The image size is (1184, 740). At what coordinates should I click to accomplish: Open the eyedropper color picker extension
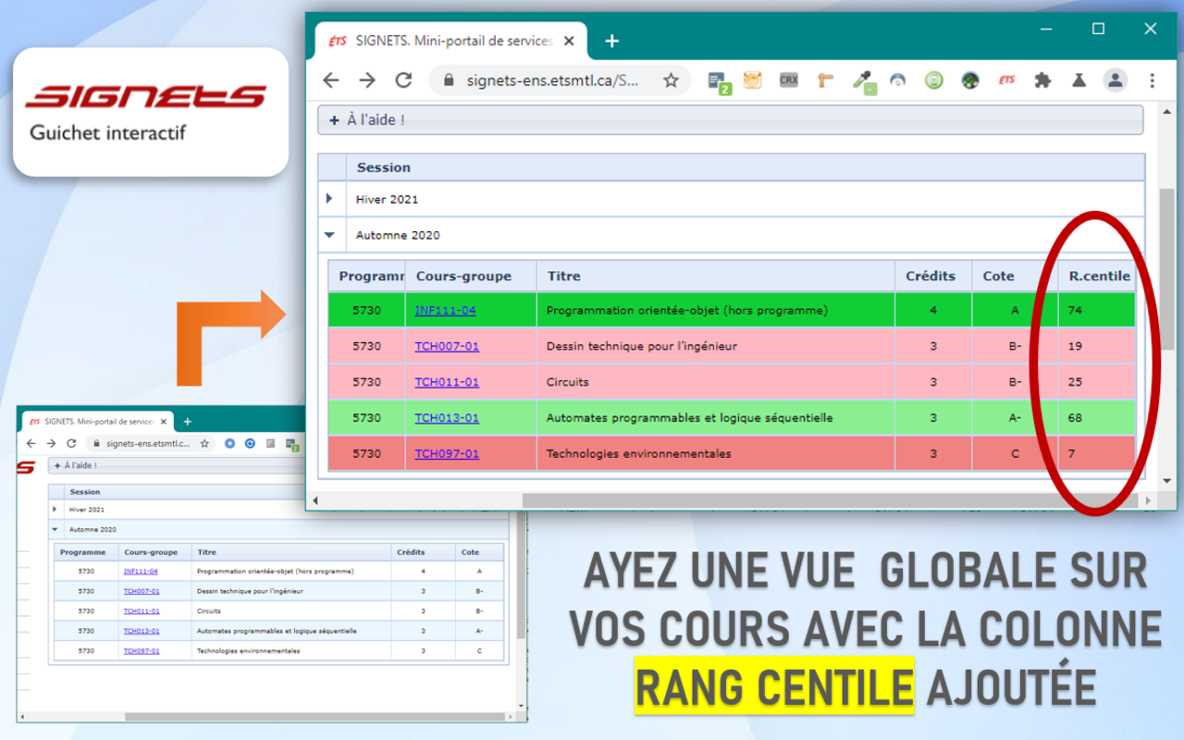pyautogui.click(x=863, y=81)
